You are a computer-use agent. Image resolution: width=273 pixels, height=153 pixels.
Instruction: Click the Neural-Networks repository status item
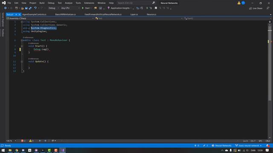(x=222, y=146)
